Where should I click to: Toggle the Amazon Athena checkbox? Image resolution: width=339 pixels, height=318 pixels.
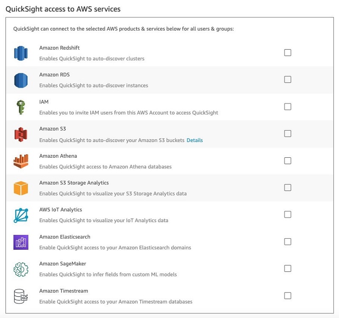click(x=288, y=161)
